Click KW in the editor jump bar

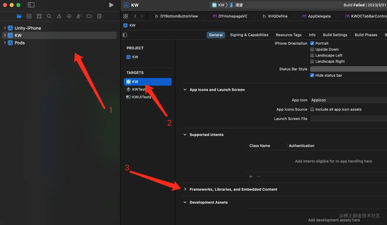point(132,25)
